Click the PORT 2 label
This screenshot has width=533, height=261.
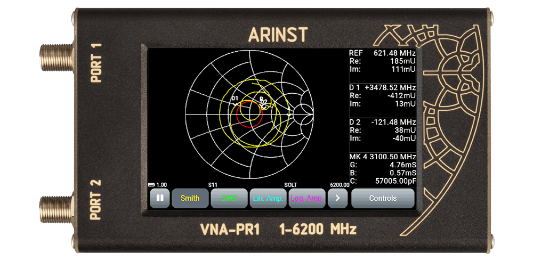point(97,200)
